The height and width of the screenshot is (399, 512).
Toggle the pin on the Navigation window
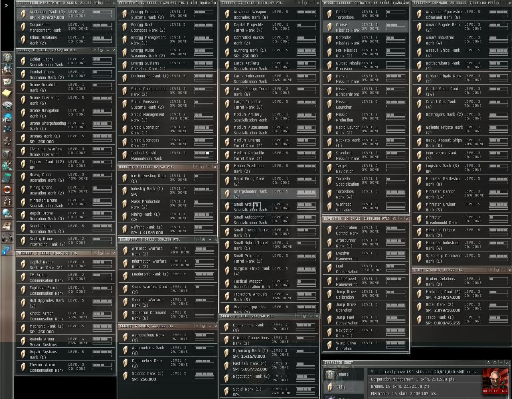(x=389, y=219)
